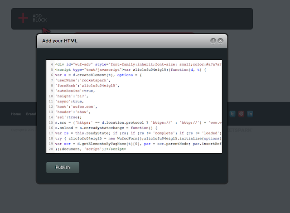This screenshot has height=213, width=290.
Task: Click the getElementsByTagName line 19
Action: click(x=138, y=144)
